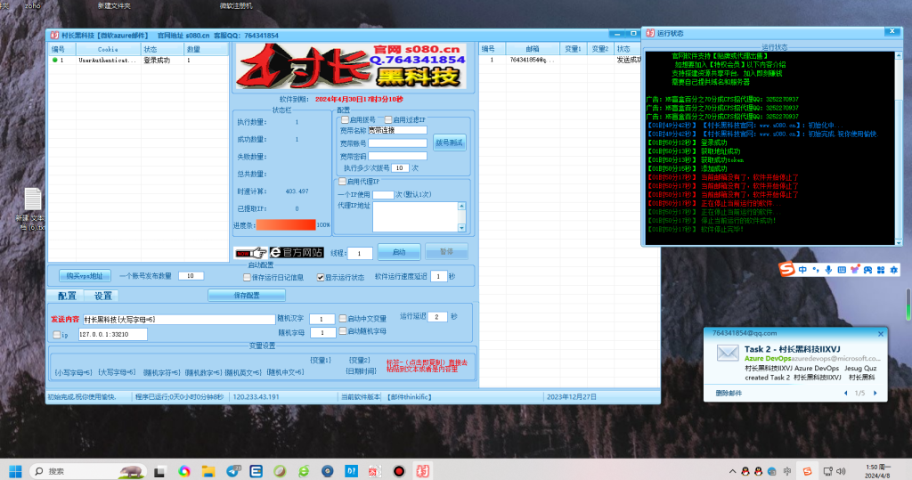912x480 pixels.
Task: Open the 官方网站 IE logo banner
Action: (297, 253)
